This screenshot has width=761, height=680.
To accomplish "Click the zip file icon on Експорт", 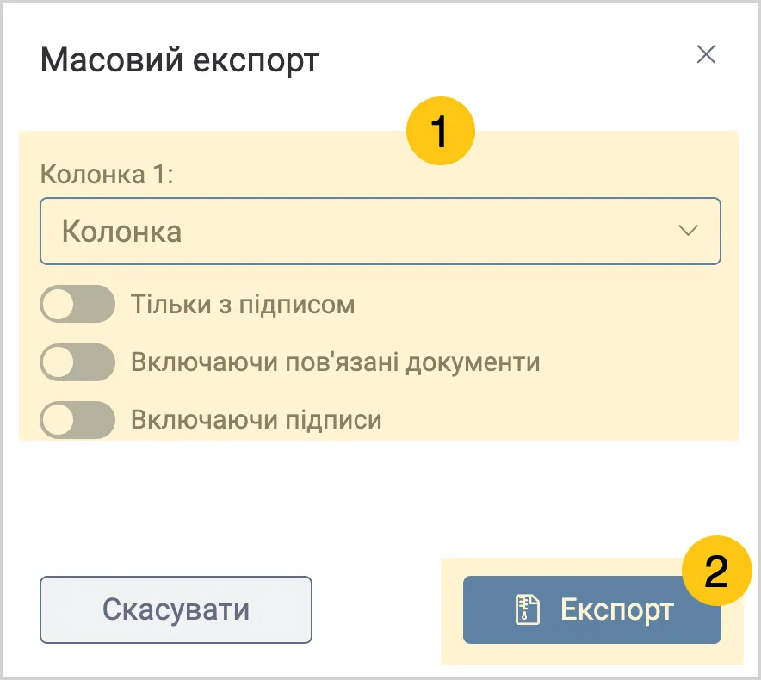I will [527, 609].
